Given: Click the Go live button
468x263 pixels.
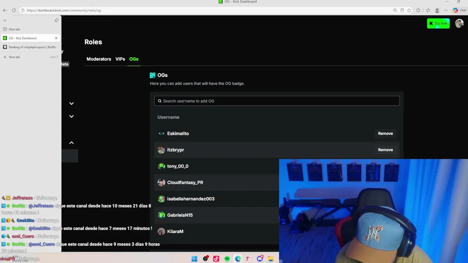Looking at the screenshot, I should point(438,23).
